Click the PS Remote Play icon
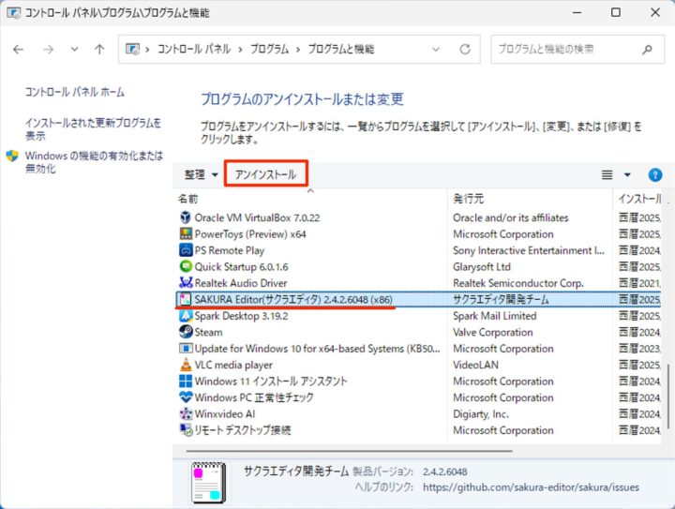Viewport: 675px width, 509px height. tap(186, 250)
